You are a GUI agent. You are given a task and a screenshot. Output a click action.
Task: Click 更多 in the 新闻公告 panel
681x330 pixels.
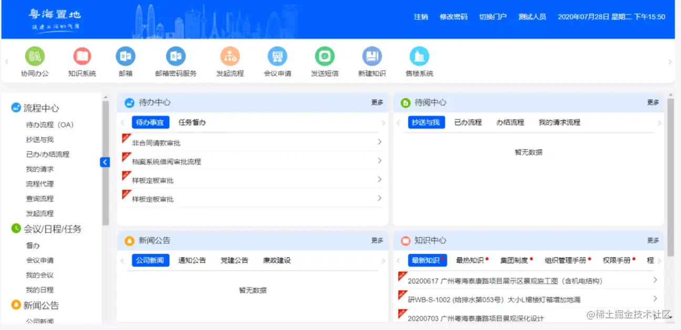click(377, 240)
